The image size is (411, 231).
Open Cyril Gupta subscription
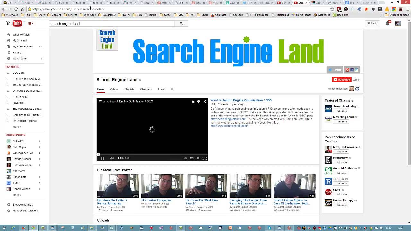pos(19,147)
